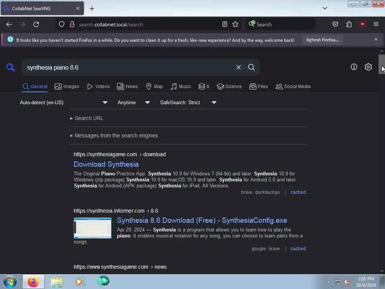
Task: Click scrollbar down arrow
Action: pos(382,271)
